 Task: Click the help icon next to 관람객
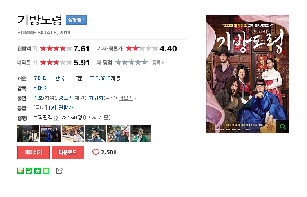34,49
